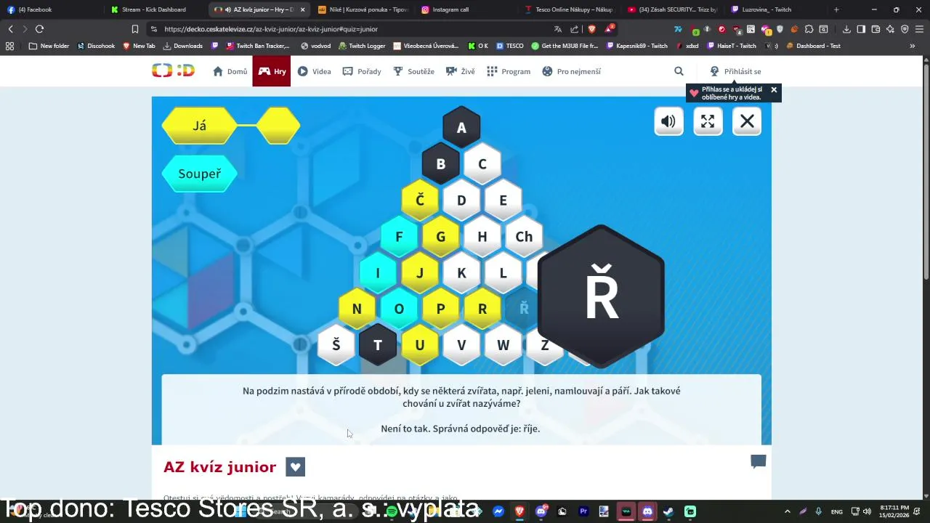Select hexagon letter D
This screenshot has width=930, height=523.
coord(461,200)
